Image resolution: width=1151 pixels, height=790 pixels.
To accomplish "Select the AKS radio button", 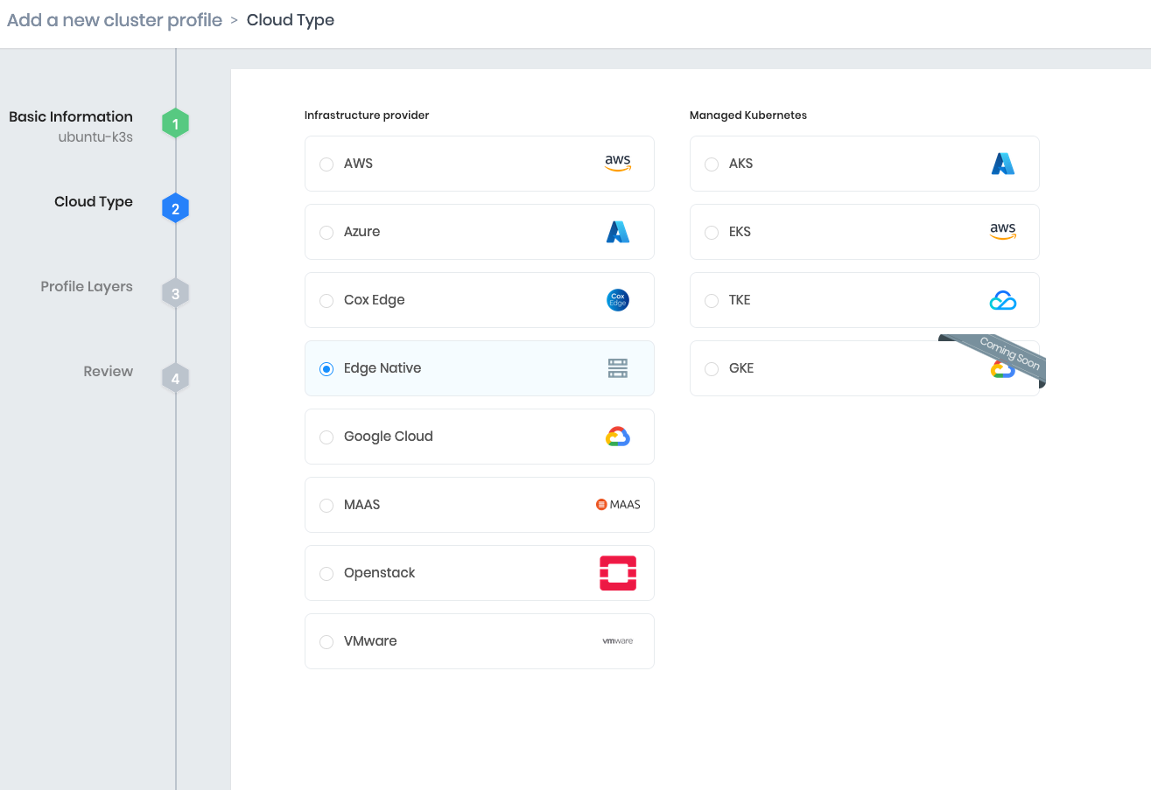I will (x=712, y=164).
